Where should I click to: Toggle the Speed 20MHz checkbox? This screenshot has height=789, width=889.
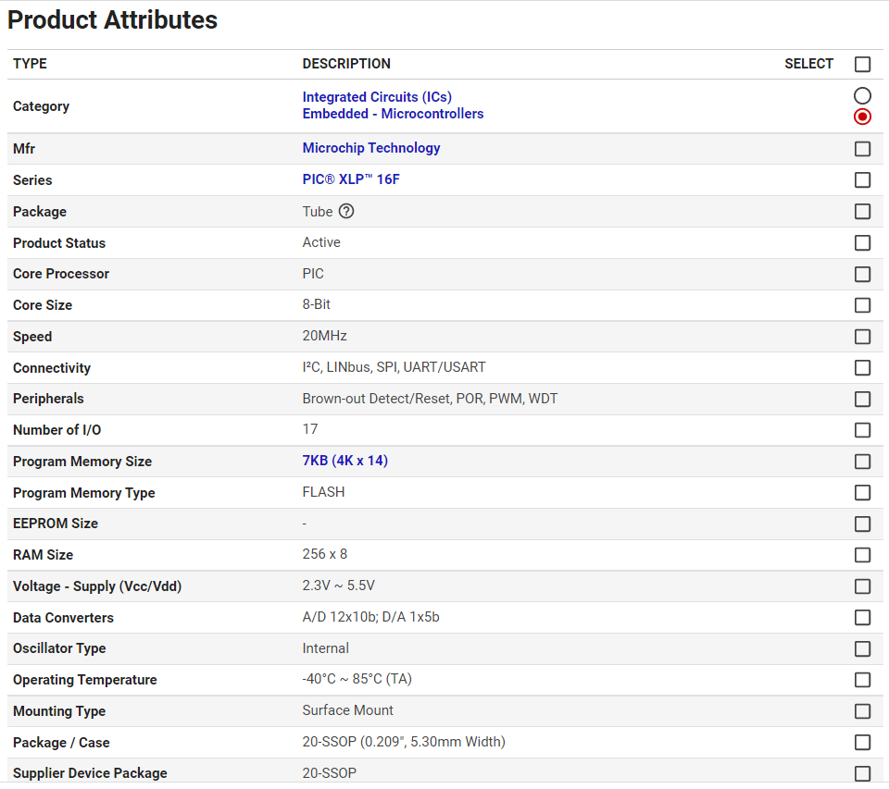862,337
